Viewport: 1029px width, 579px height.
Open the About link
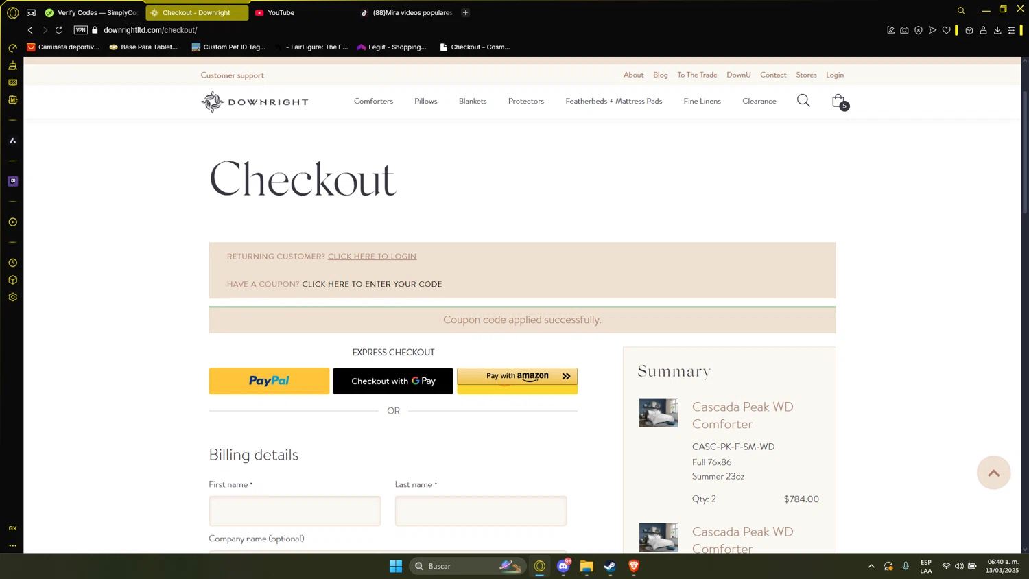coord(633,75)
